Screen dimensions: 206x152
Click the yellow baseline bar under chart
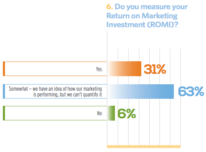click(x=144, y=147)
